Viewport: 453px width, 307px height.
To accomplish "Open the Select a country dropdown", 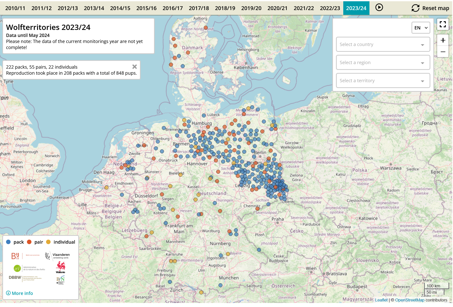I will [x=383, y=44].
